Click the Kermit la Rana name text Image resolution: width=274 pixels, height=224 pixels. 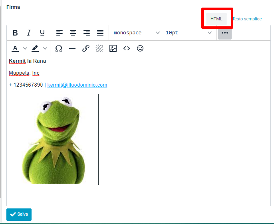point(28,61)
